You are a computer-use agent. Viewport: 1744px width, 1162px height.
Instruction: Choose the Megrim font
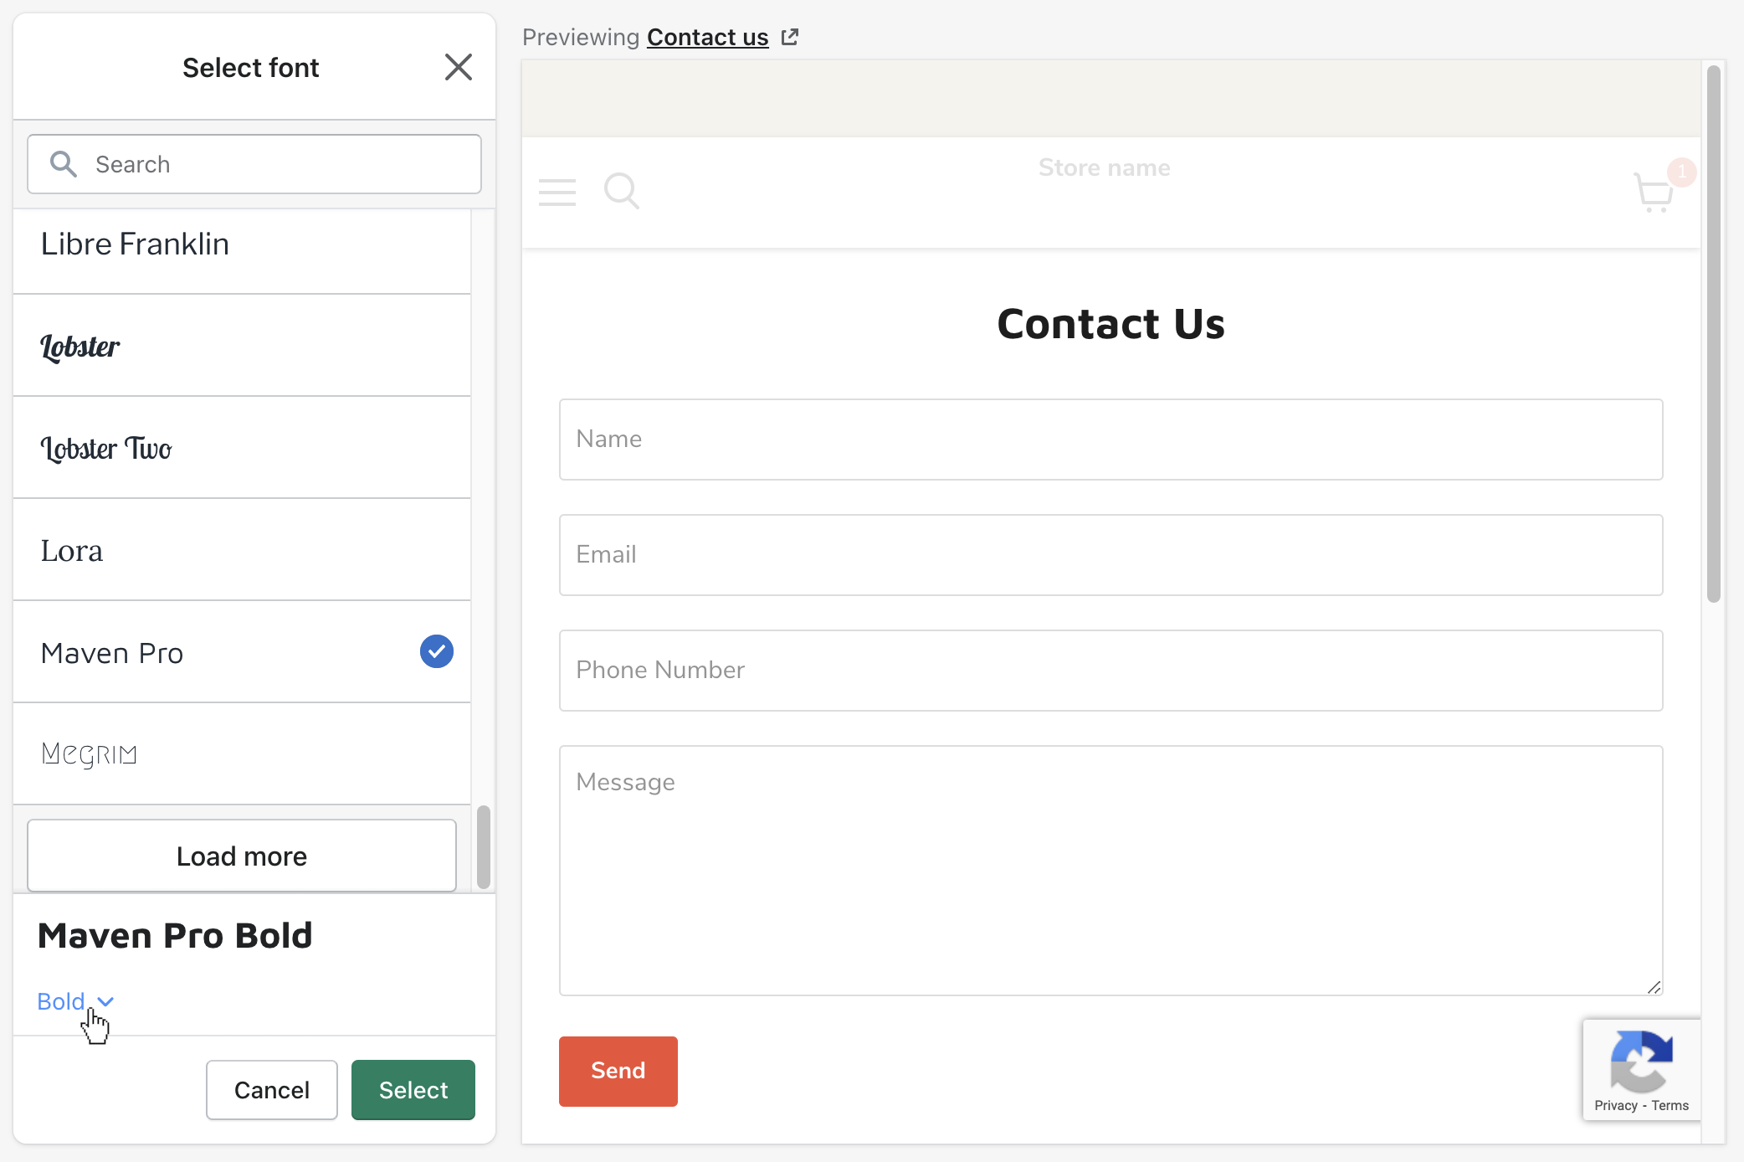pos(242,754)
